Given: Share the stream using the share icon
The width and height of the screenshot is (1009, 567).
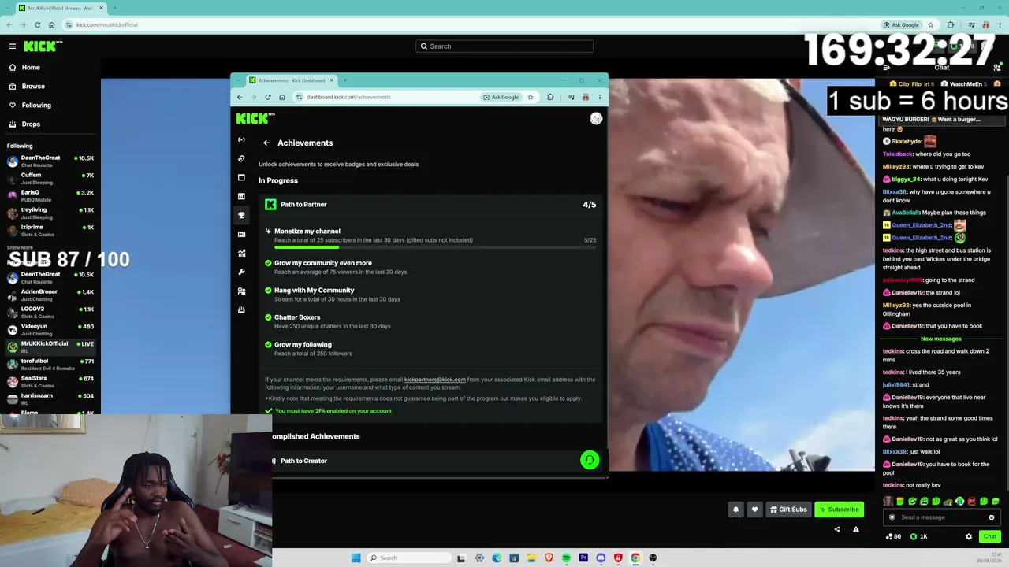Looking at the screenshot, I should [x=837, y=529].
